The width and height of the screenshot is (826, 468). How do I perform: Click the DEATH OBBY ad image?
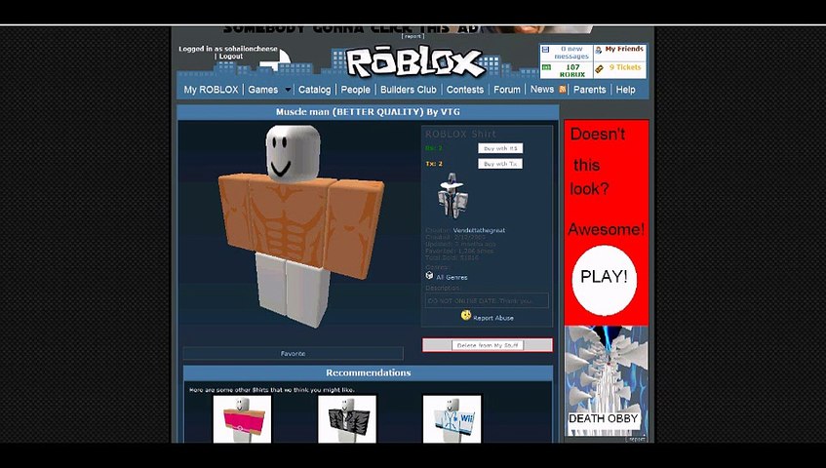[607, 380]
